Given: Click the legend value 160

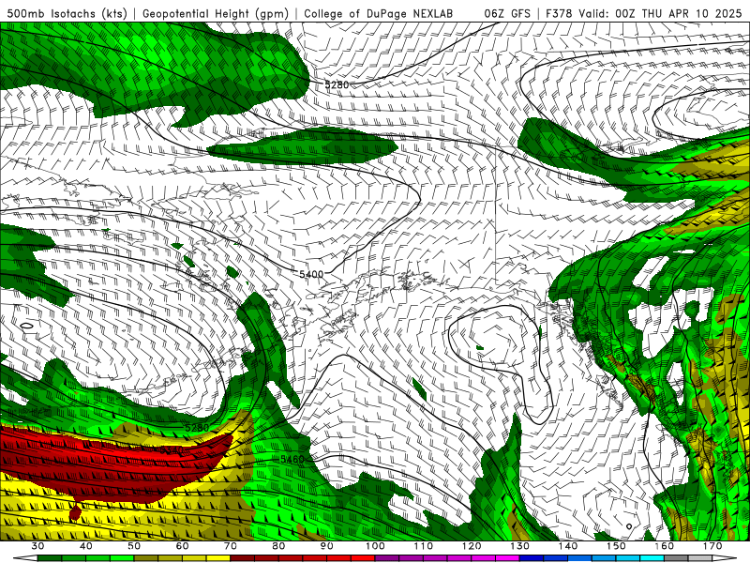Looking at the screenshot, I should [x=665, y=546].
